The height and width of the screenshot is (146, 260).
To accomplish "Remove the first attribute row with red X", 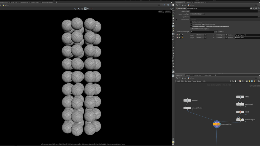I will pyautogui.click(x=177, y=35).
